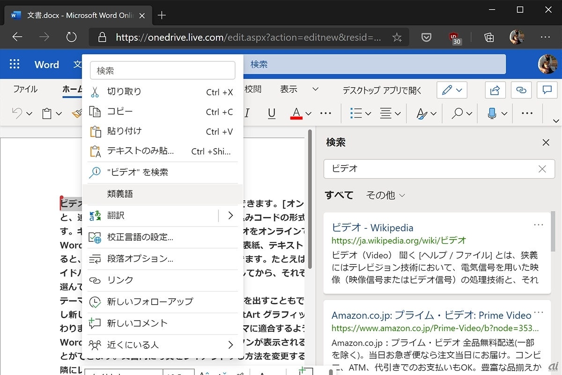Viewport: 562px width, 375px height.
Task: Click デスクトップ アプリで開く button
Action: [x=382, y=90]
